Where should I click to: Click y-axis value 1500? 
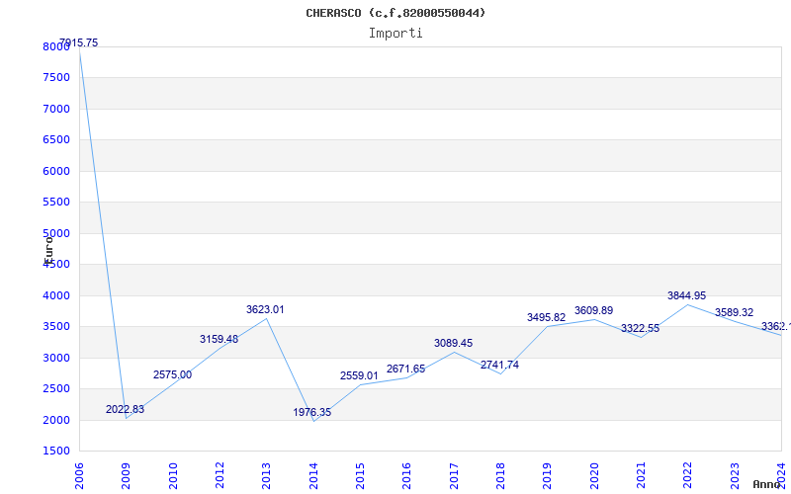tap(56, 451)
